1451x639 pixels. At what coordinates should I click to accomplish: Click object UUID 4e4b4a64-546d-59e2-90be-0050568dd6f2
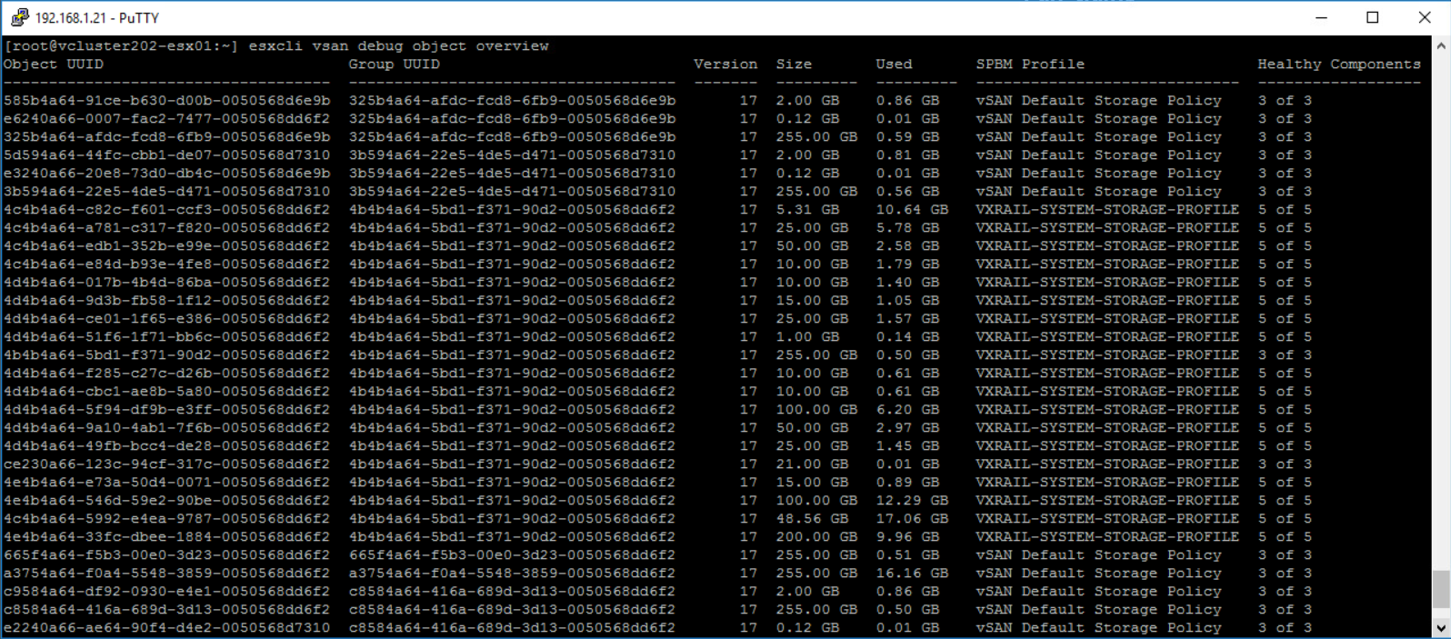166,501
